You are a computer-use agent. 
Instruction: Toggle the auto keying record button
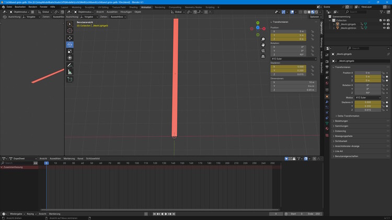(x=146, y=214)
